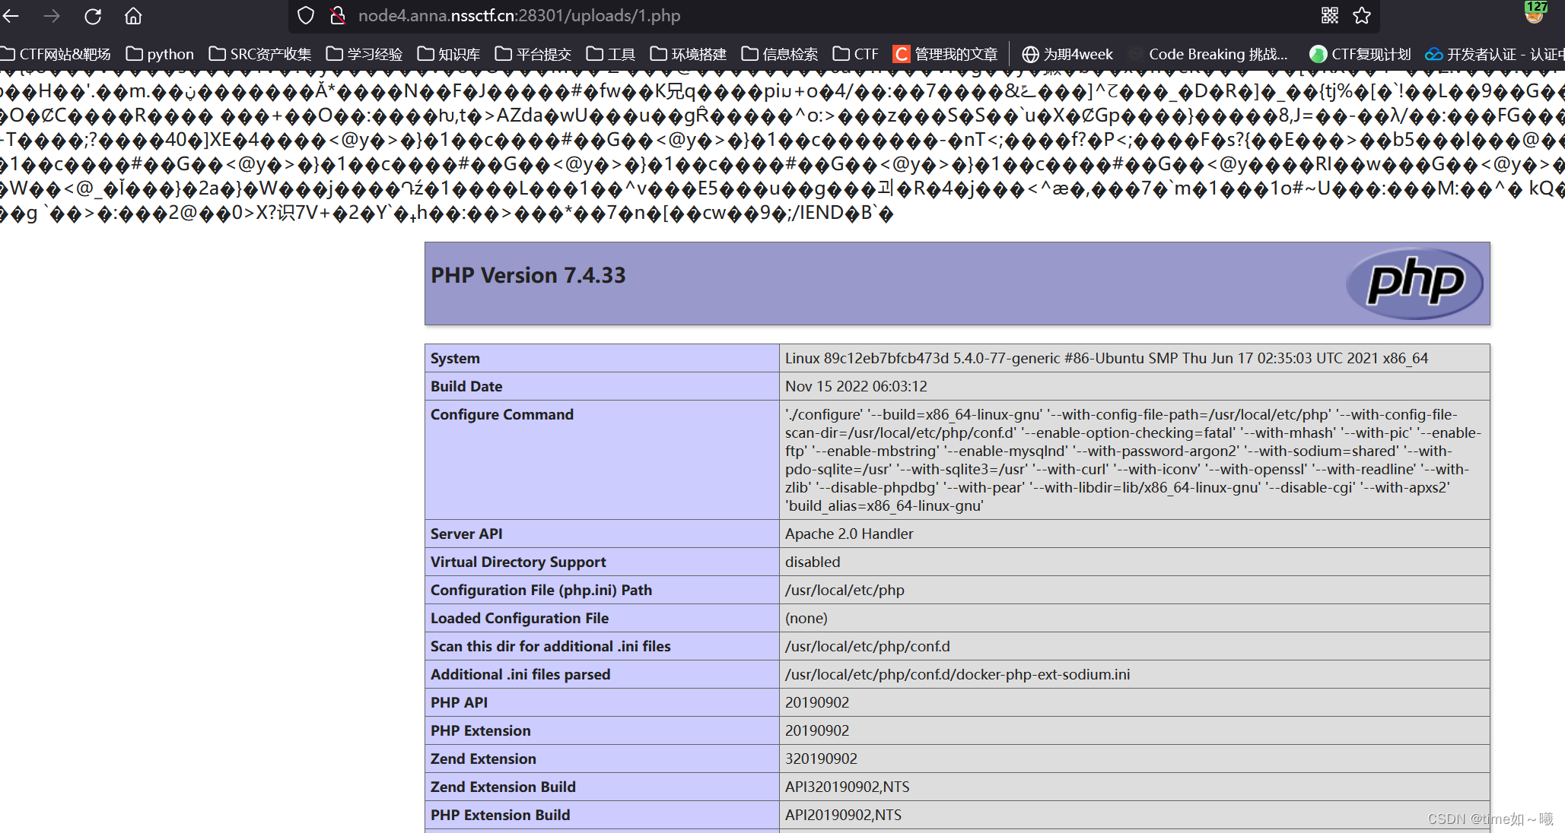Screen dimensions: 1565x833
Task: Select the PHP Extension Build label
Action: pyautogui.click(x=500, y=815)
